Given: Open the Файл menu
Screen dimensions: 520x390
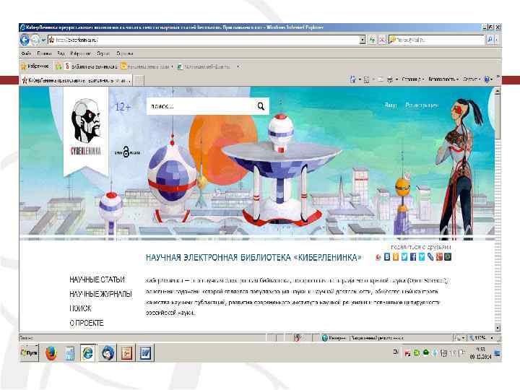Looking at the screenshot, I should click(26, 53).
